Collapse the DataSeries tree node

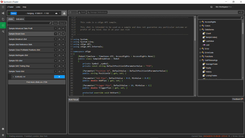(x=200, y=29)
